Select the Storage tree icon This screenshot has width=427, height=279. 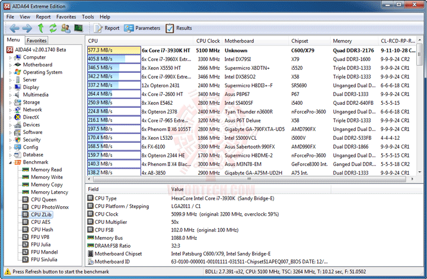tap(18, 102)
